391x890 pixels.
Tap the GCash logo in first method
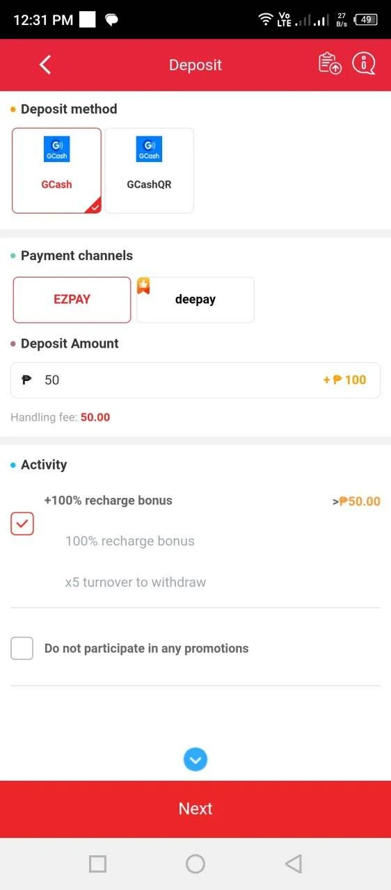point(56,149)
